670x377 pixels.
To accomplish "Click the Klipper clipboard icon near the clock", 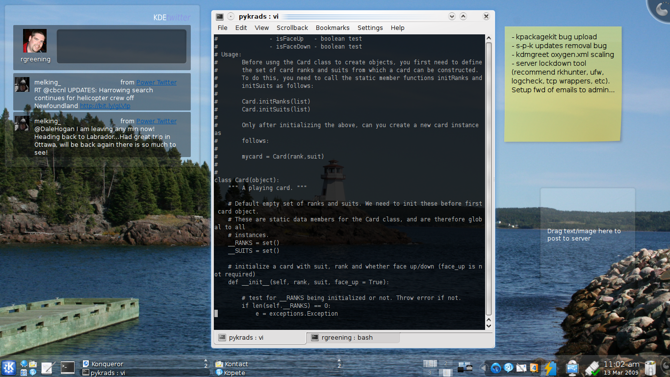I will point(592,369).
